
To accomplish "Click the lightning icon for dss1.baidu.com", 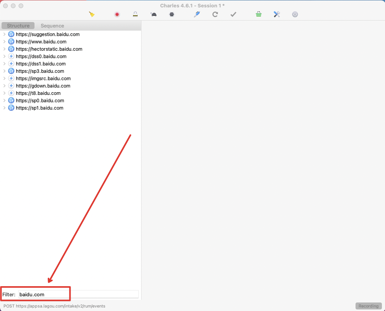I will click(11, 64).
